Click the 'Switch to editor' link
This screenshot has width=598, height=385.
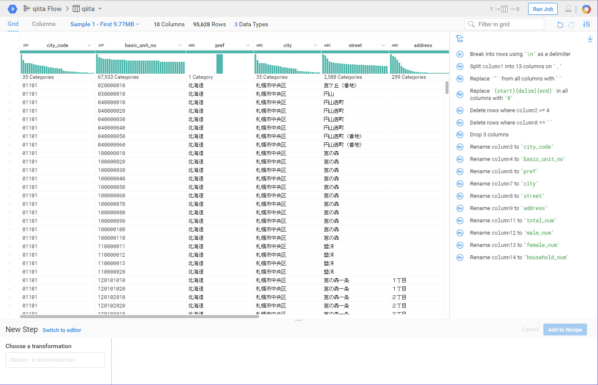[62, 330]
